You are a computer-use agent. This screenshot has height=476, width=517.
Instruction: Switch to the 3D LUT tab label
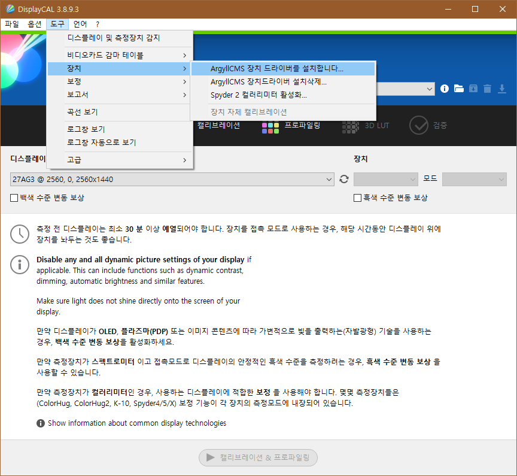(x=377, y=126)
